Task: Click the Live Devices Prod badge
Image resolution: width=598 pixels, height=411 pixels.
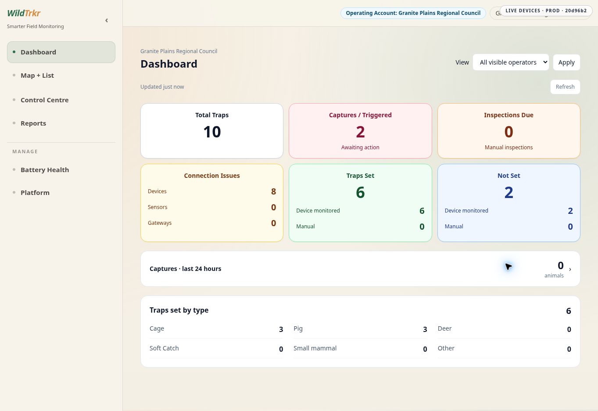Action: [x=546, y=11]
